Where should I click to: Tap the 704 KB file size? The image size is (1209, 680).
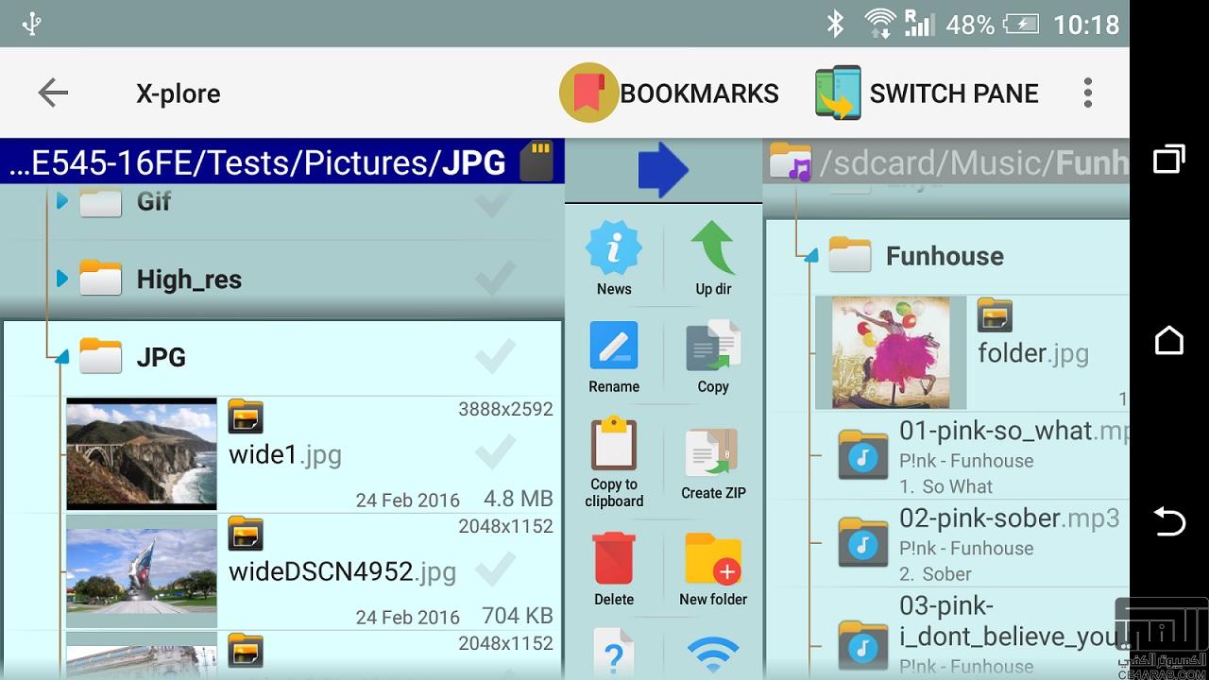[x=518, y=616]
